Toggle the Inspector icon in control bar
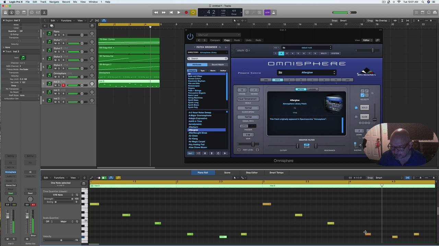The height and width of the screenshot is (246, 439). point(11,13)
